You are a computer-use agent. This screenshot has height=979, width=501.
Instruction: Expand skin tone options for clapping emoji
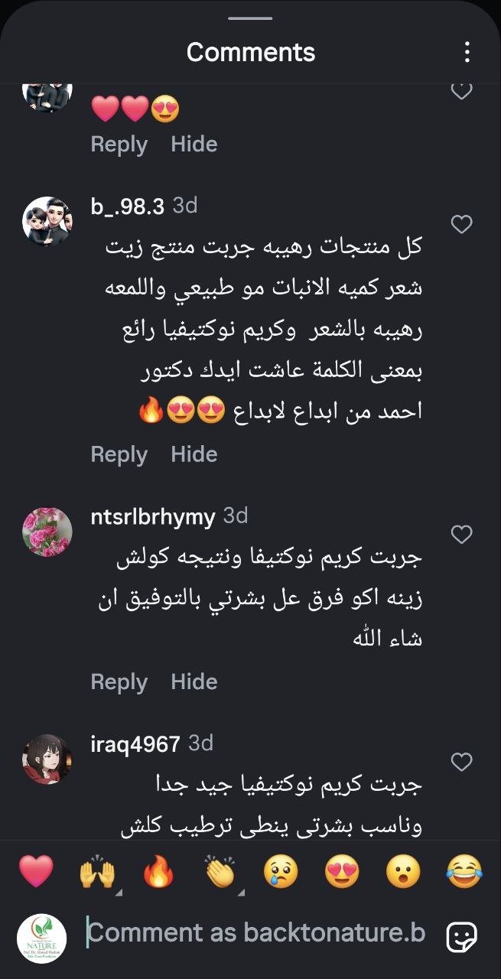[x=244, y=891]
